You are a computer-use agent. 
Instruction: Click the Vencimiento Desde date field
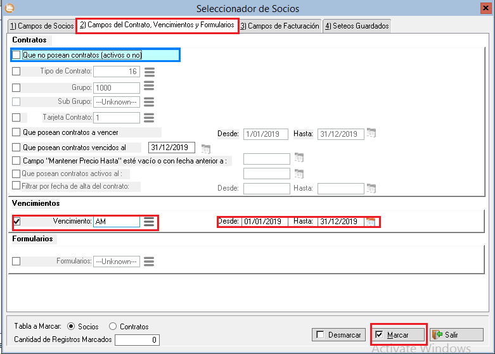[264, 222]
